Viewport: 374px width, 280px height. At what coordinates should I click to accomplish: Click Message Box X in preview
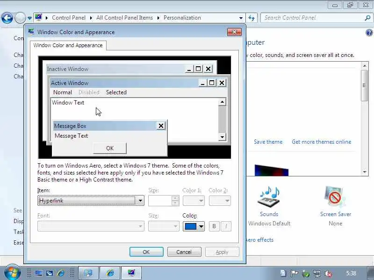[161, 126]
